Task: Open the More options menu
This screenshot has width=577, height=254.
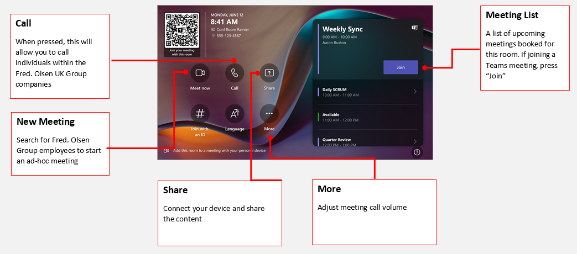Action: (x=269, y=114)
